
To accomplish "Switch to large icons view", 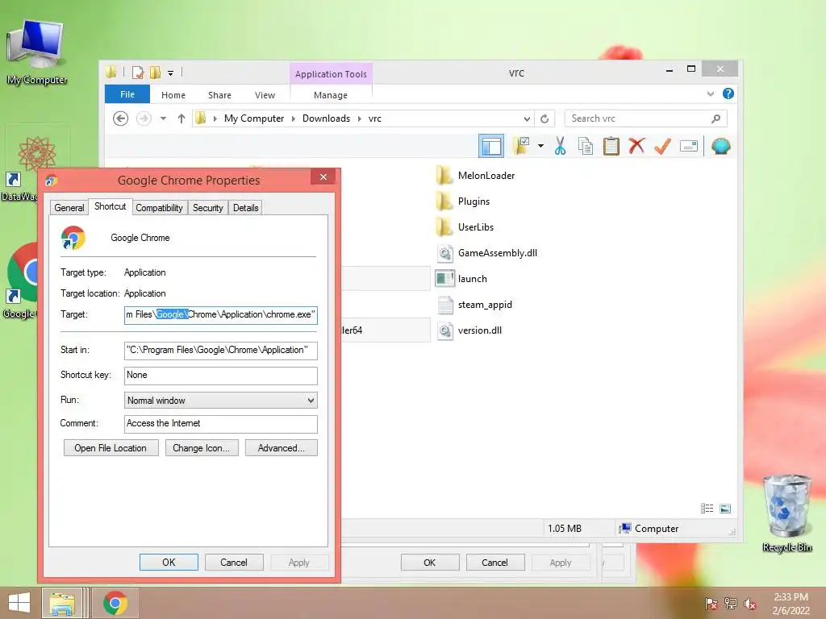I will (x=725, y=508).
